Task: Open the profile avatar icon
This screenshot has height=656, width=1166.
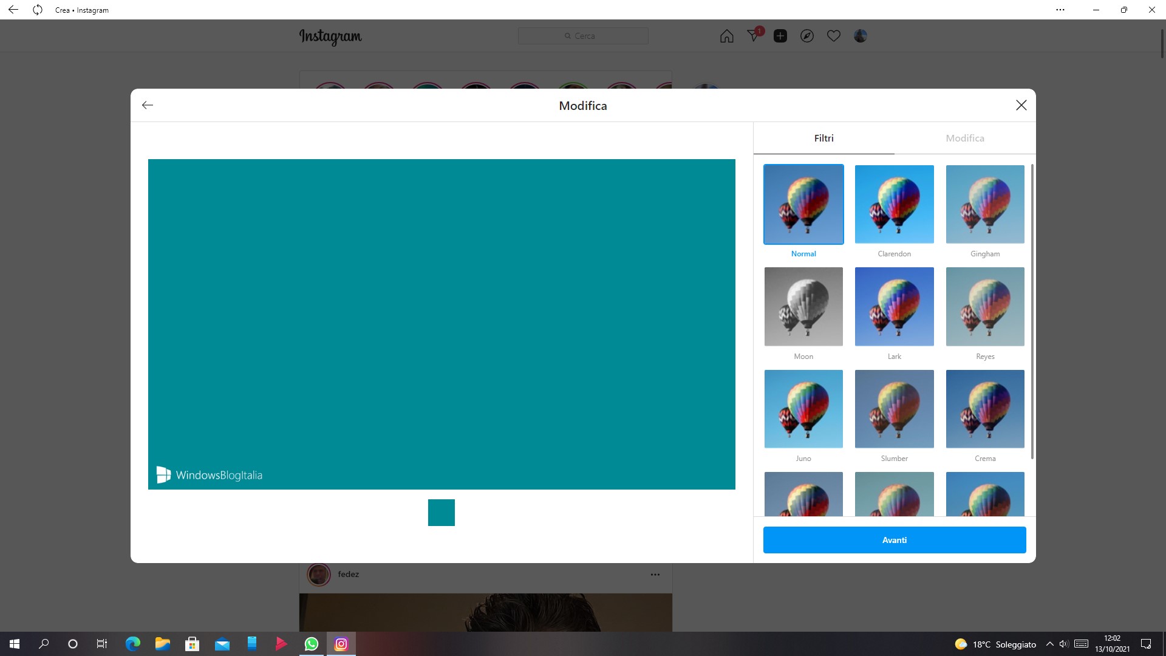Action: pos(861,36)
